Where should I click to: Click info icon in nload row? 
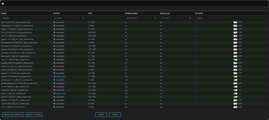point(54,66)
